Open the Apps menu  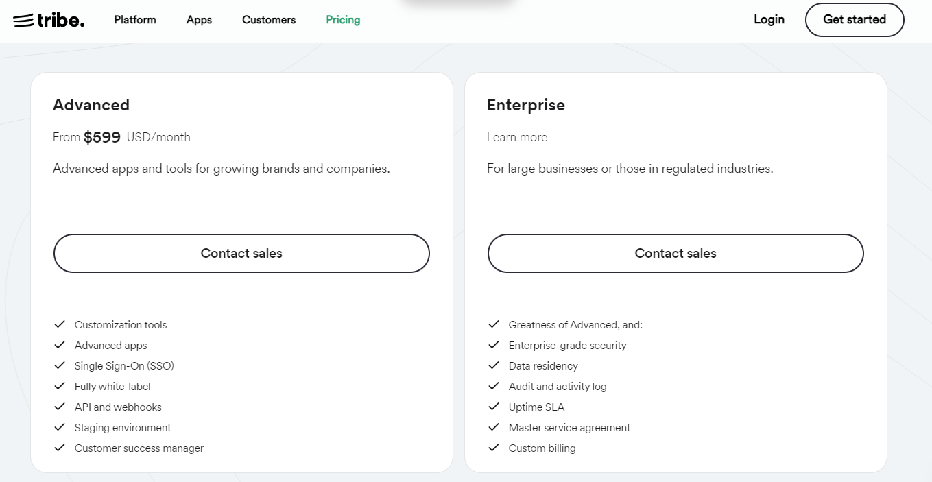[199, 20]
